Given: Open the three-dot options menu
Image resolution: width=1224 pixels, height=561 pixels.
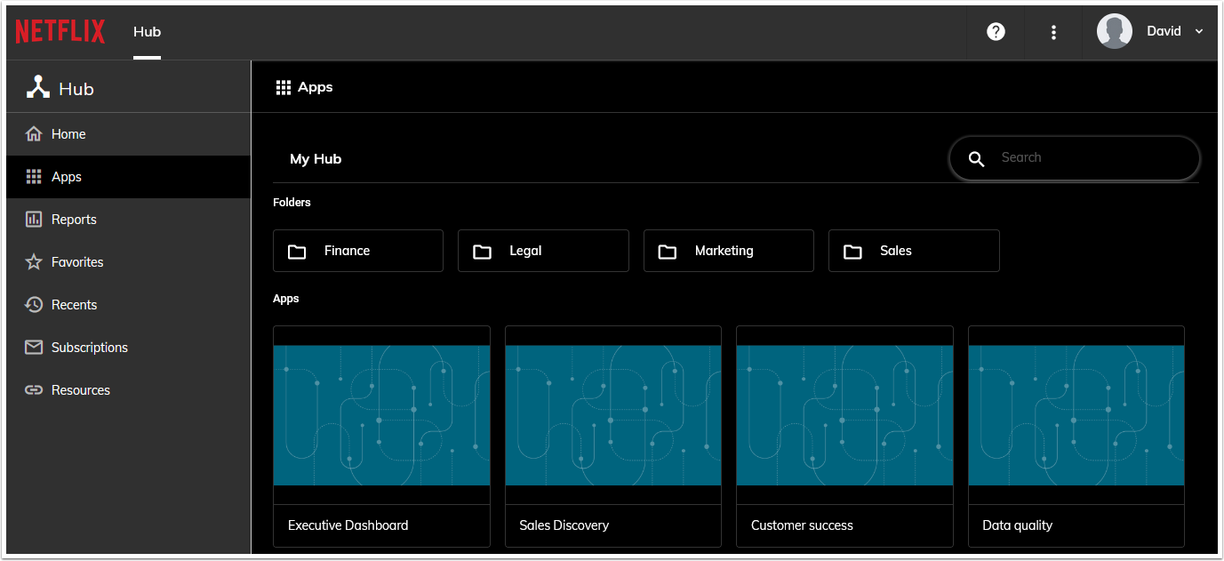Looking at the screenshot, I should (1053, 32).
